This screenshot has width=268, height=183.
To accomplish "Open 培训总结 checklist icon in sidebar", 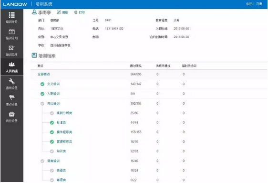I will coord(11,48).
